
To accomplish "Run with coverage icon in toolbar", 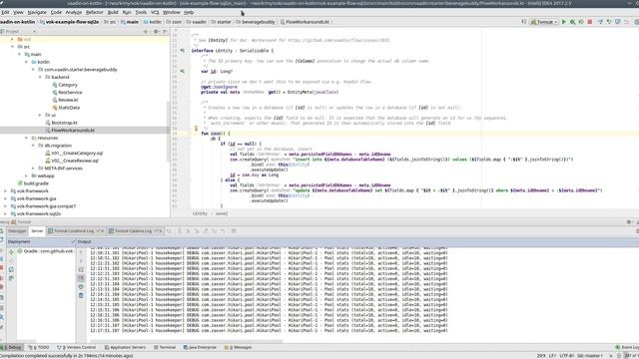I will tap(581, 22).
